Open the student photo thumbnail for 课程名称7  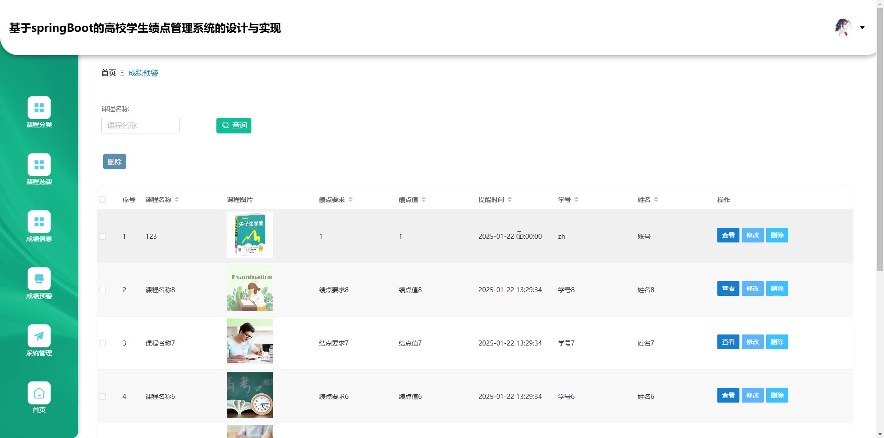point(250,341)
